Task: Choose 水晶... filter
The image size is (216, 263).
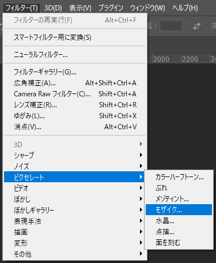Action: pos(179,221)
